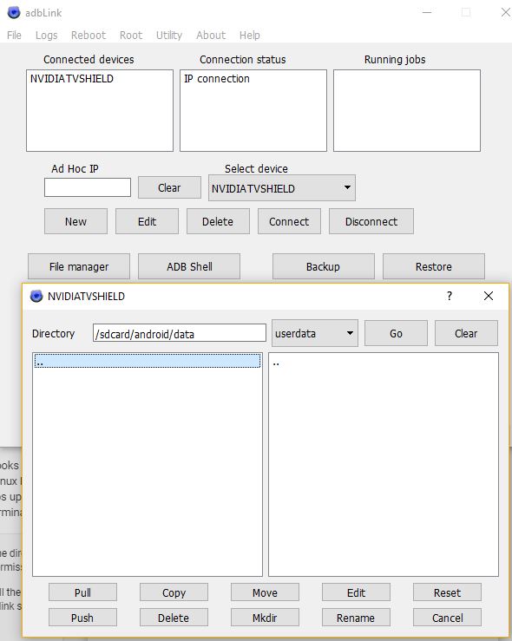
Task: Click Delete in the file manager dialog
Action: tap(174, 618)
